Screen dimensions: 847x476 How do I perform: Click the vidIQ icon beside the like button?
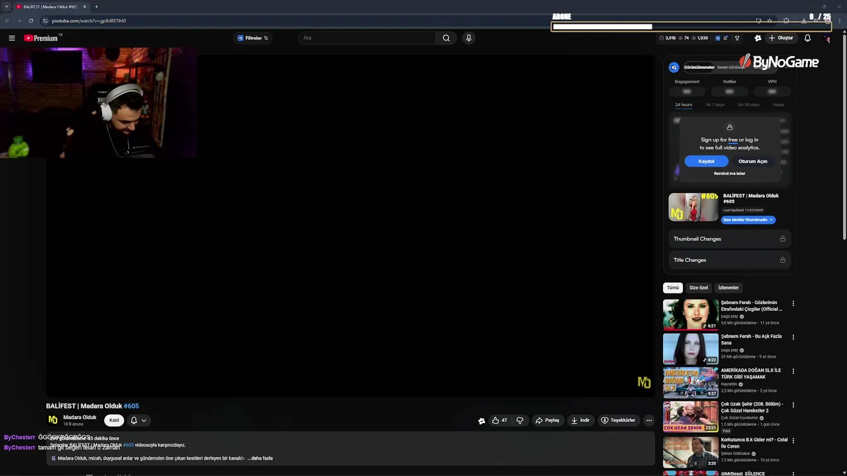coord(482,420)
